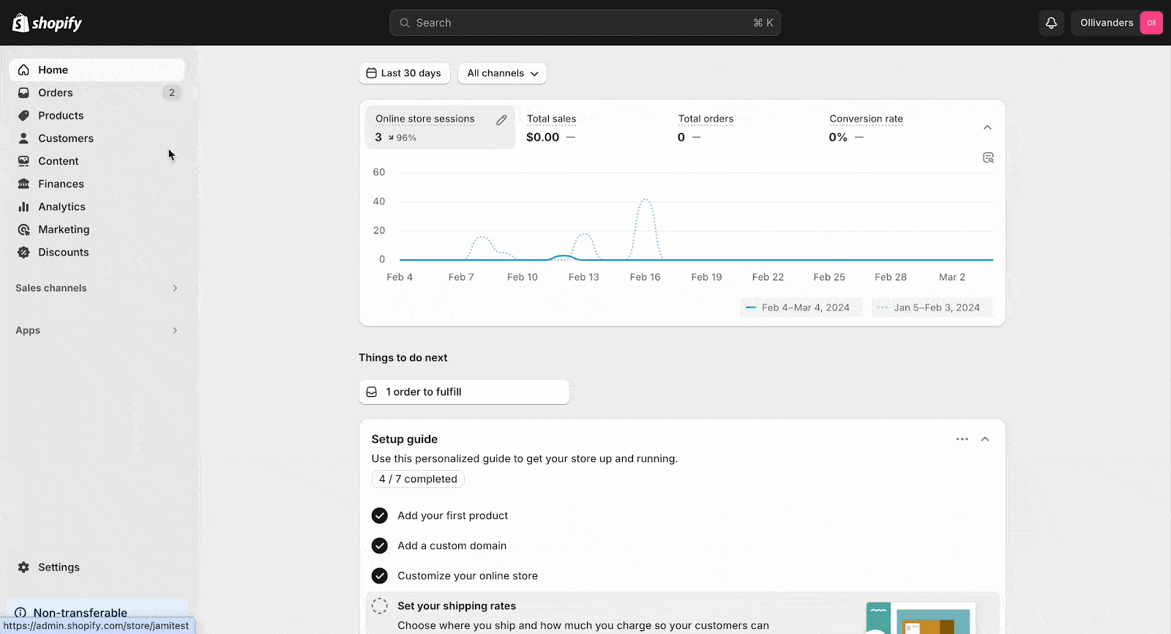Click the magnifier icon in Search bar
The width and height of the screenshot is (1171, 634).
click(x=404, y=23)
